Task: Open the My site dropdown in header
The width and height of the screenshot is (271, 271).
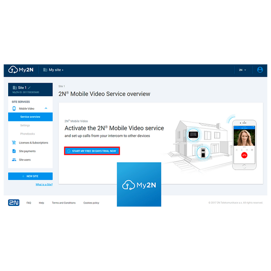Action: (x=53, y=70)
